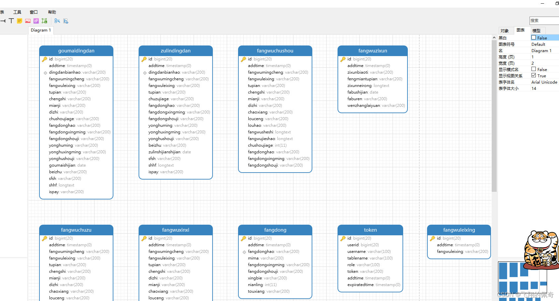Select the goumaidingdan table header

click(76, 51)
